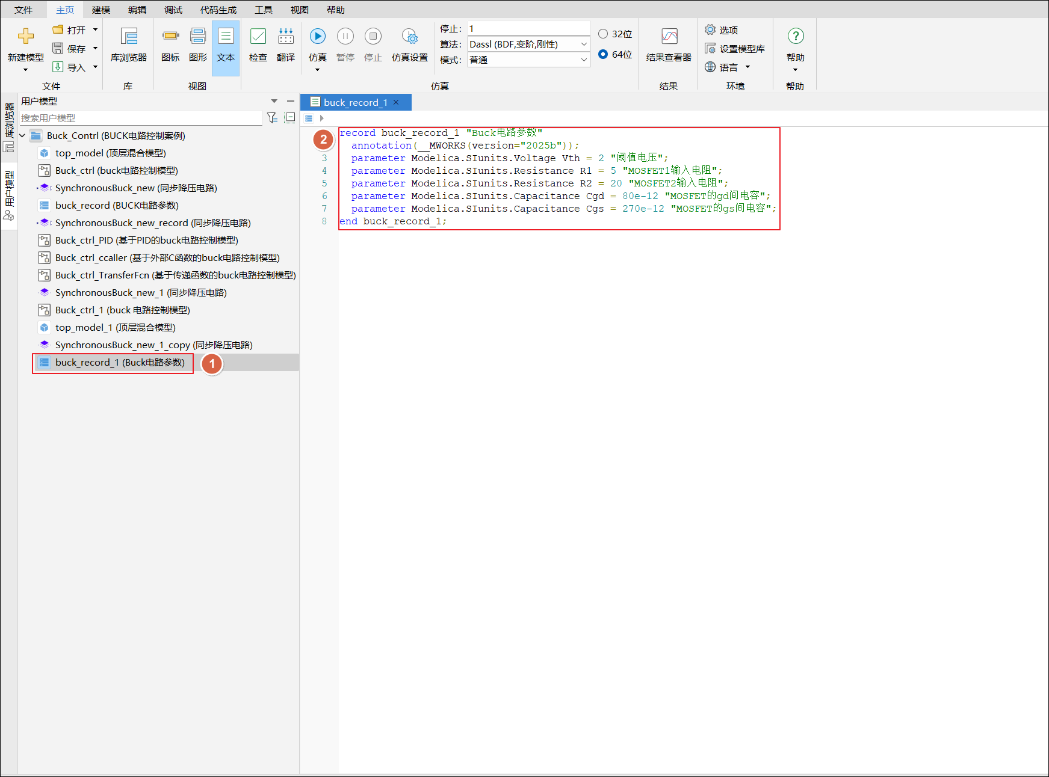Click the 搜索用户模型 search field
The height and width of the screenshot is (777, 1049).
click(141, 118)
